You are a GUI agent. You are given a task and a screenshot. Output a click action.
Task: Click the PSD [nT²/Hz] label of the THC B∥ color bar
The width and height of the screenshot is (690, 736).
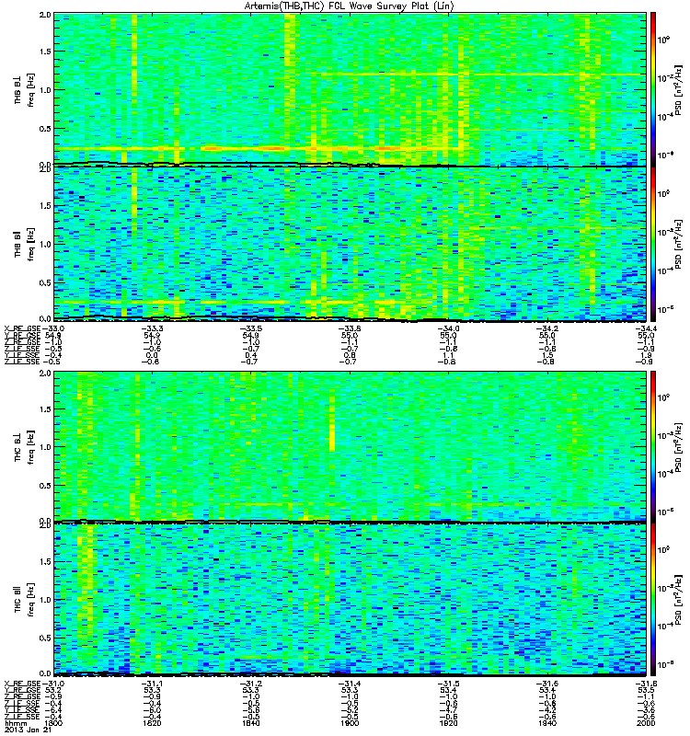click(x=678, y=600)
